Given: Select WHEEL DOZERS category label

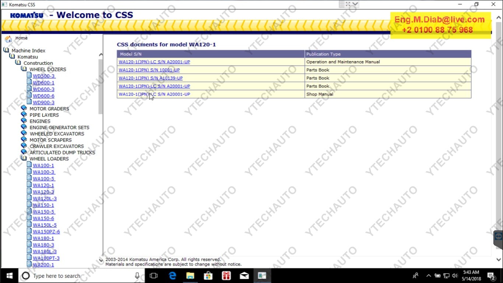Looking at the screenshot, I should (x=48, y=69).
